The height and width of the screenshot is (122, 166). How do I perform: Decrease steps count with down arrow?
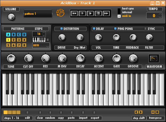44,35
